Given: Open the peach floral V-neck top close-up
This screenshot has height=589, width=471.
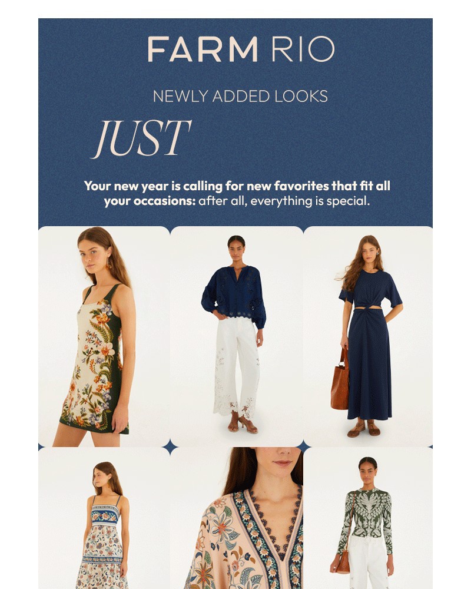Looking at the screenshot, I should pos(237,518).
